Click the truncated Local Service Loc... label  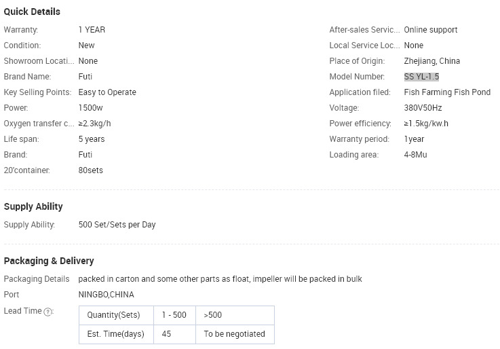364,45
